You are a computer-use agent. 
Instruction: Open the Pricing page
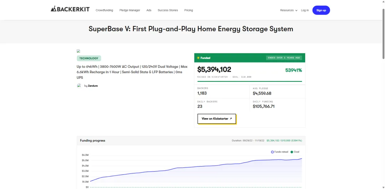(189, 10)
